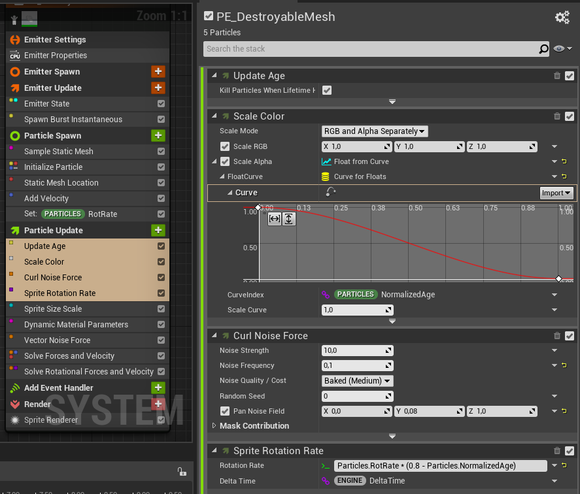Fit the curve vertically in the editor

click(289, 219)
